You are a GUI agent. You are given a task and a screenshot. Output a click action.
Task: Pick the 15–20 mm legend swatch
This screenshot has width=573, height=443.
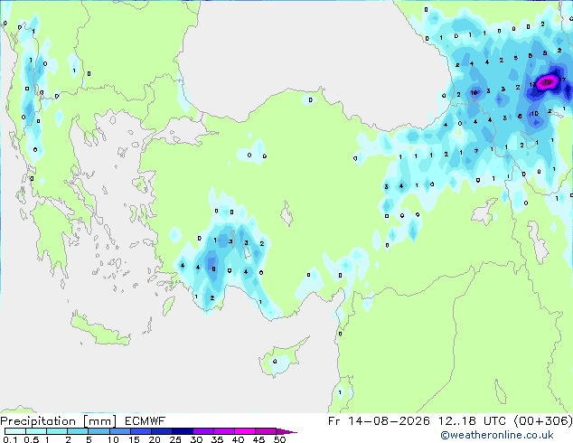[141, 431]
